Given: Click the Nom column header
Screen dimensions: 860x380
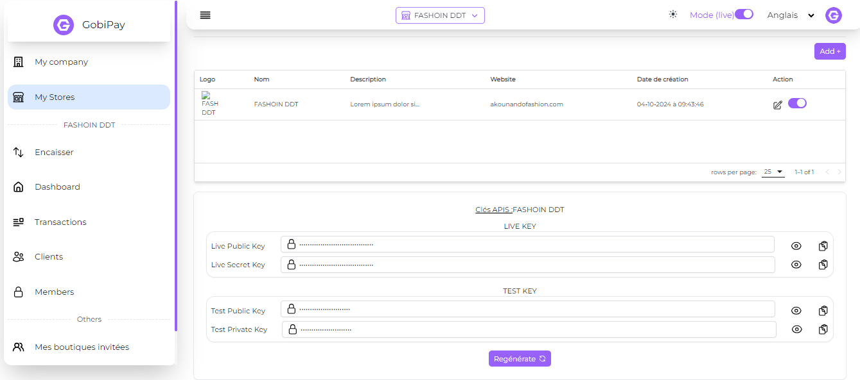Looking at the screenshot, I should (261, 79).
